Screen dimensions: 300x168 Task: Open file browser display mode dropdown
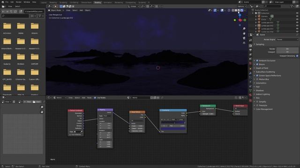33,16
